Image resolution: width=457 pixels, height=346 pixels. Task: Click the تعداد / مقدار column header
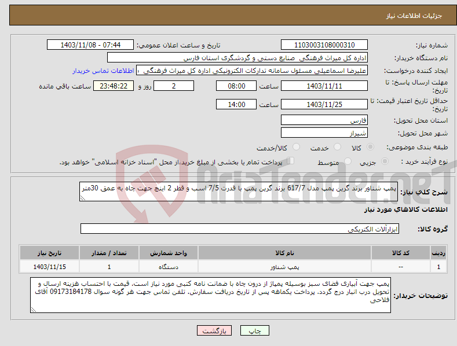click(x=109, y=253)
